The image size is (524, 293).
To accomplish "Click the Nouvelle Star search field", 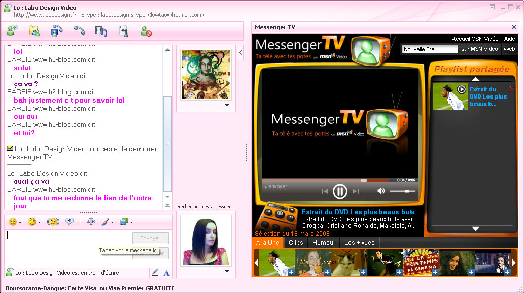I will click(x=430, y=49).
